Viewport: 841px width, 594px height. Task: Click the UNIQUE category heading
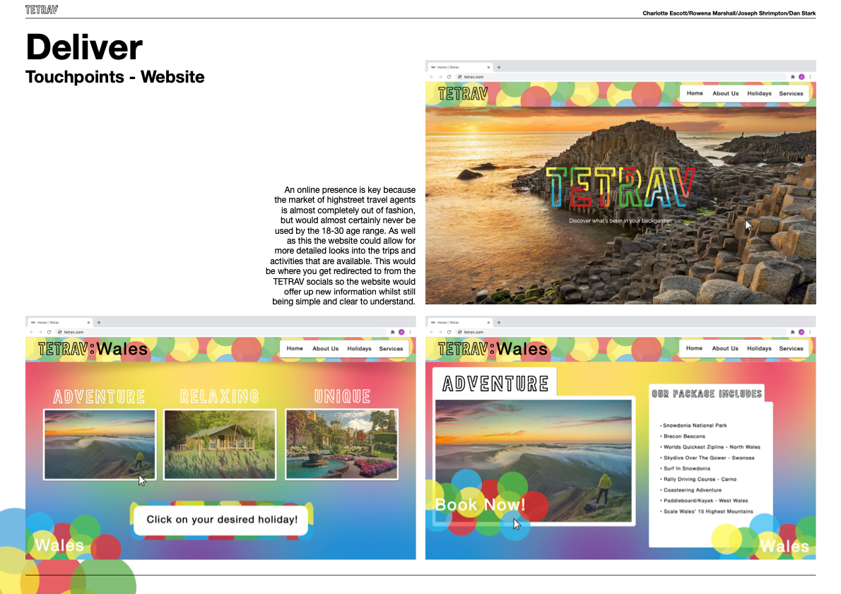(x=342, y=397)
